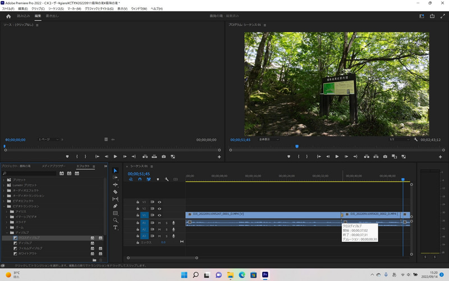Select the Ripple Edit tool

click(x=116, y=184)
